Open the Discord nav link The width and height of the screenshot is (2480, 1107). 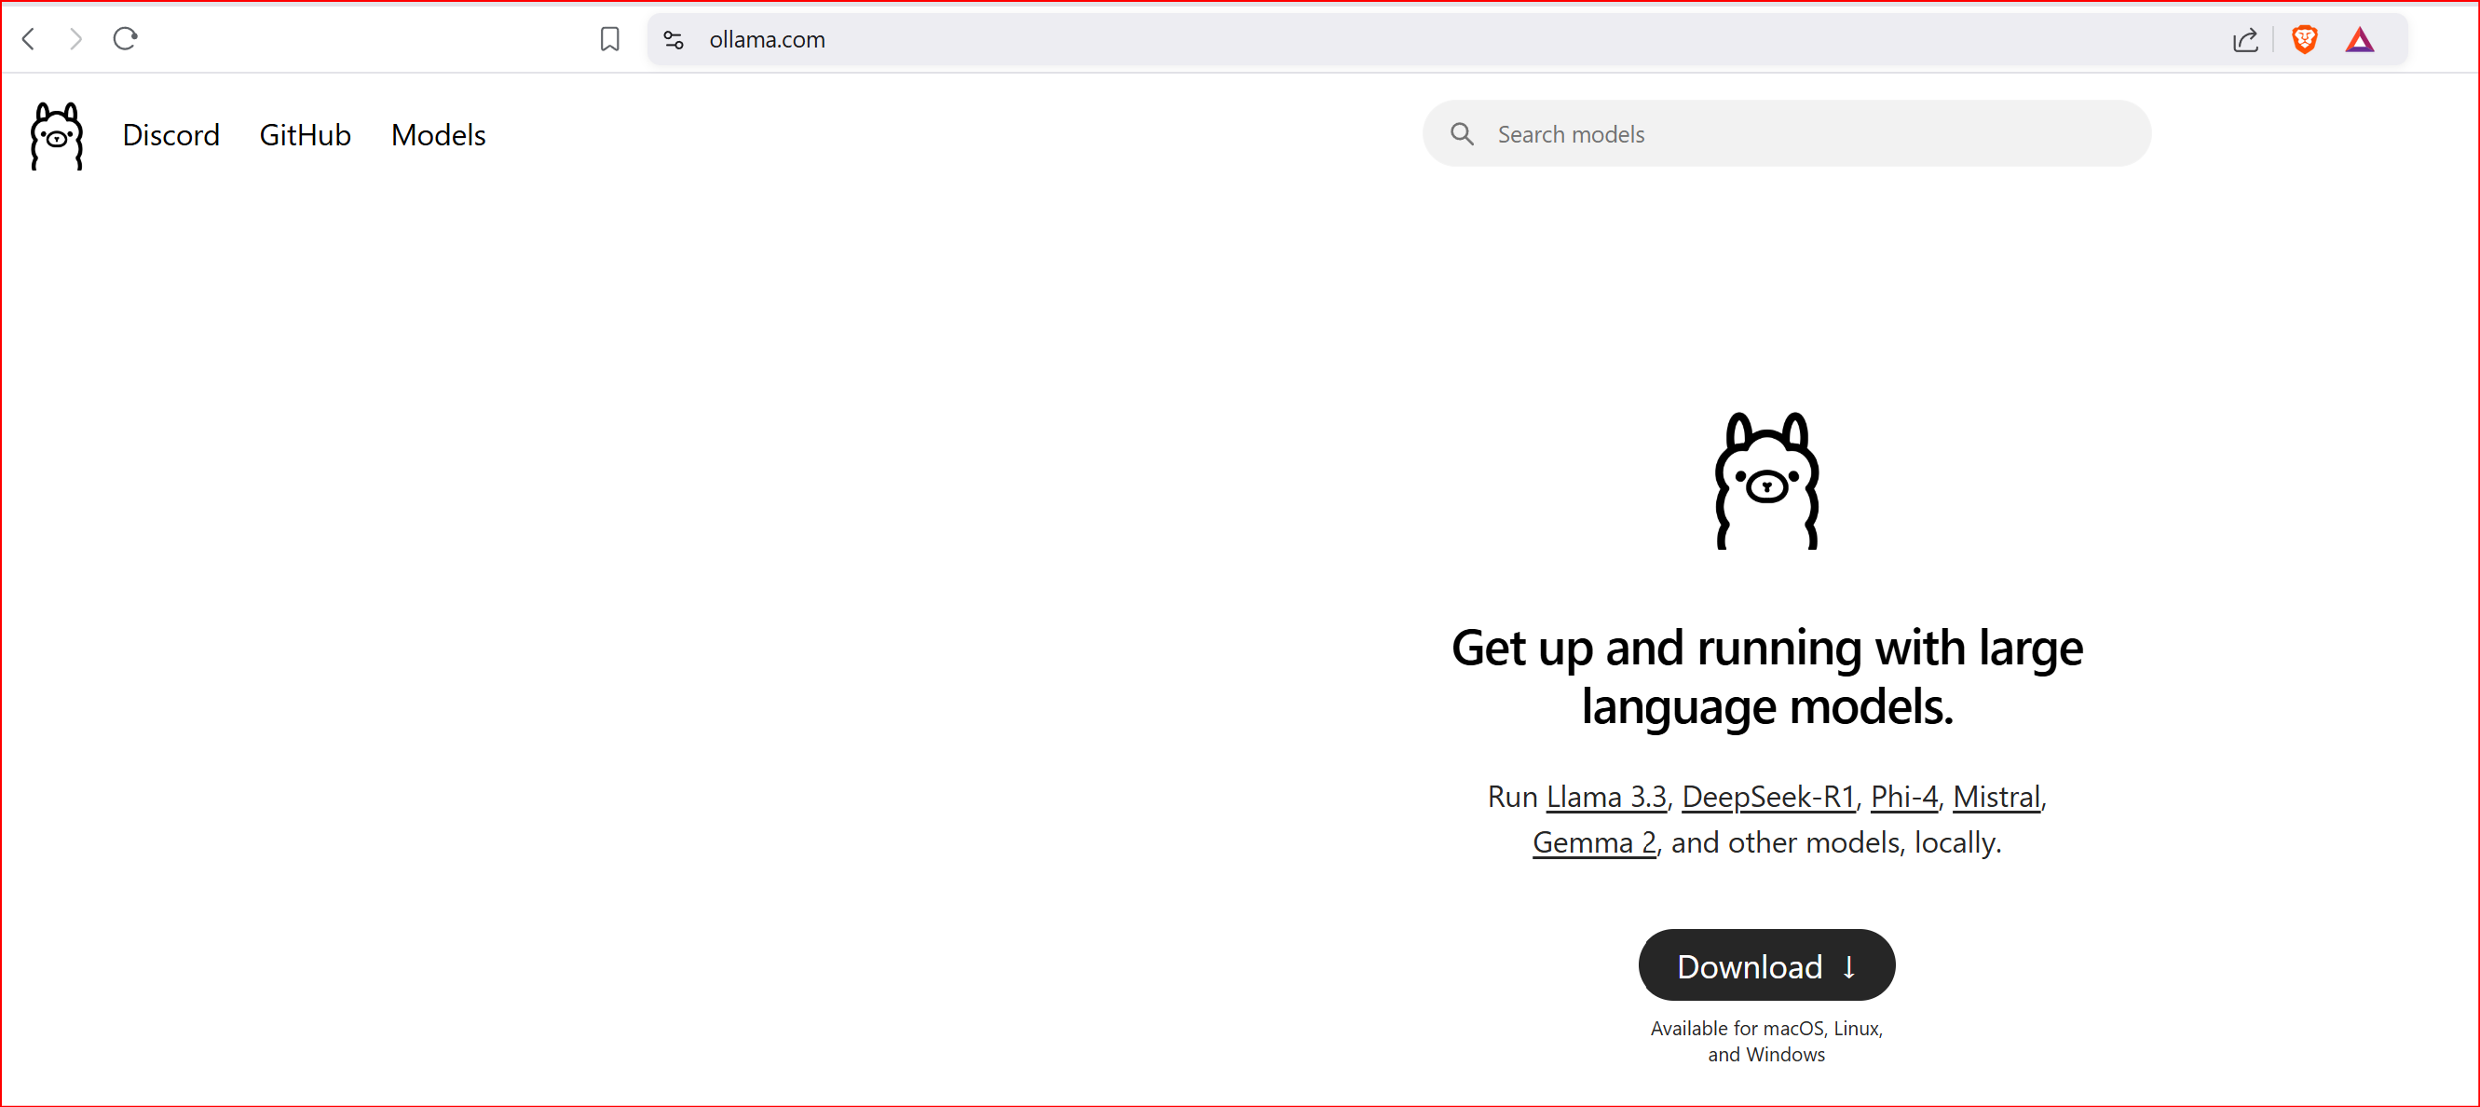(171, 135)
